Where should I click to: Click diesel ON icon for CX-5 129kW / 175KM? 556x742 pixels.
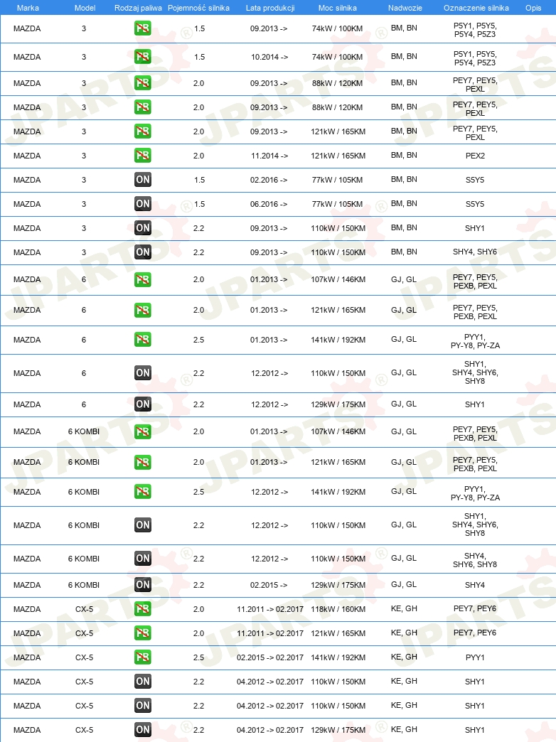(142, 729)
